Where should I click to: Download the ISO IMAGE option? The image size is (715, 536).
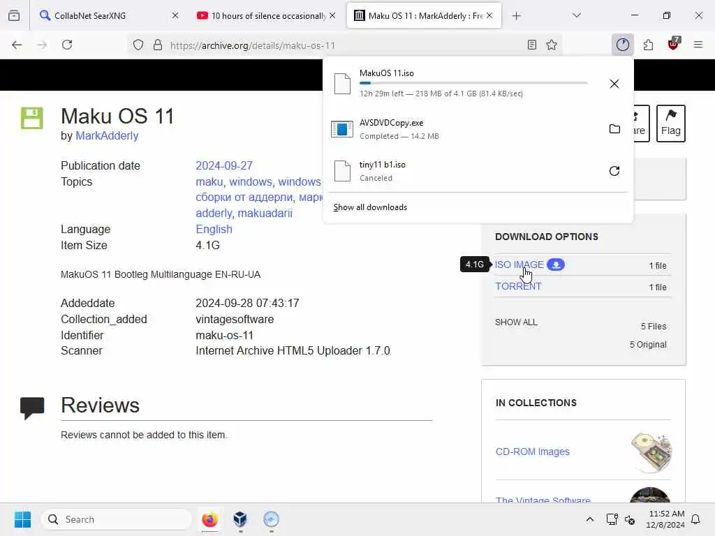tap(519, 265)
